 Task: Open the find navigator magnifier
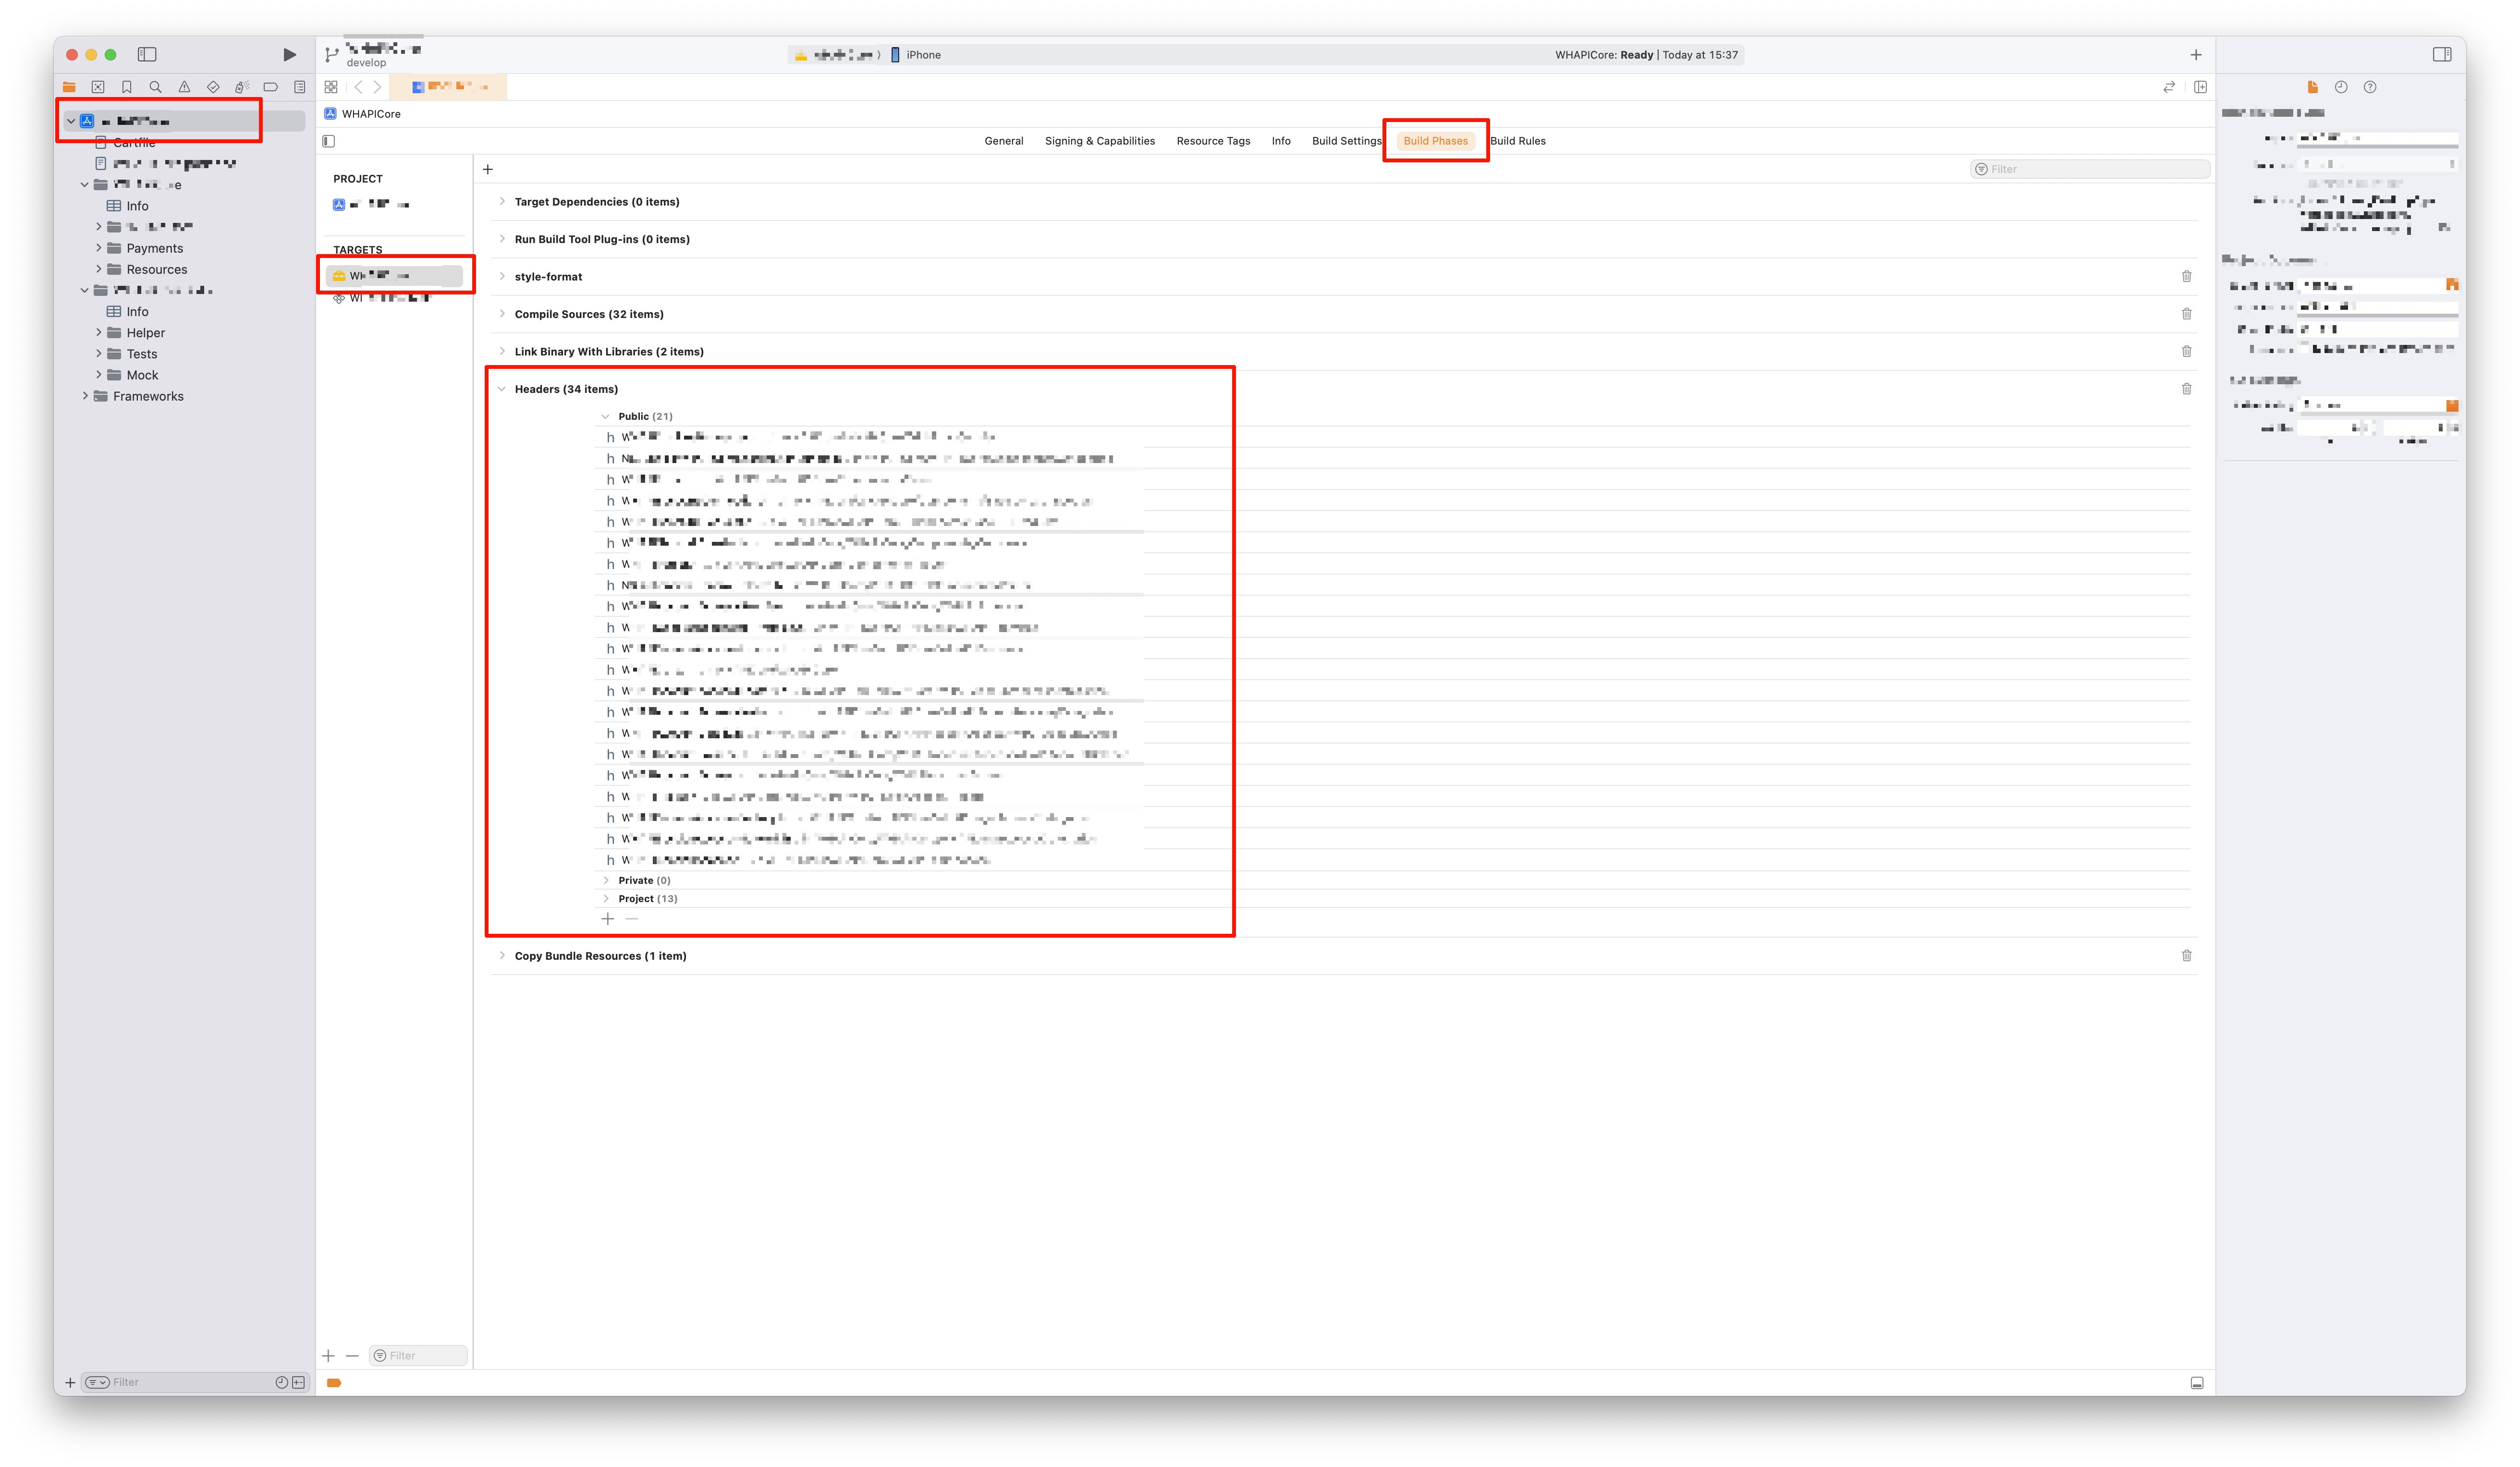point(155,87)
